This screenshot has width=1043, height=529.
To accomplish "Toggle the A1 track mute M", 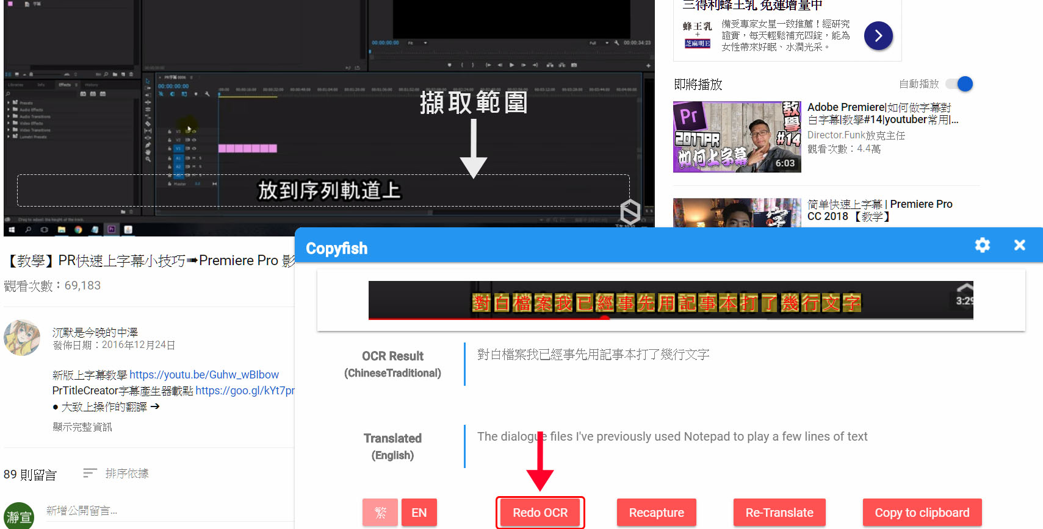I will (x=193, y=158).
